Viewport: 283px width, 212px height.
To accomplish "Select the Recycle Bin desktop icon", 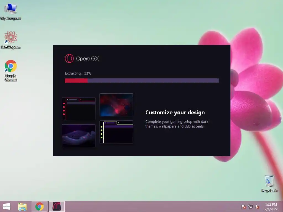I will (x=269, y=183).
